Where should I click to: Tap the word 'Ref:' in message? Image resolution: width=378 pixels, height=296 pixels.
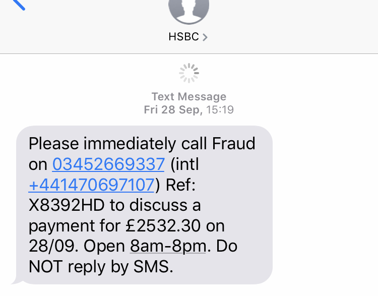pos(180,185)
